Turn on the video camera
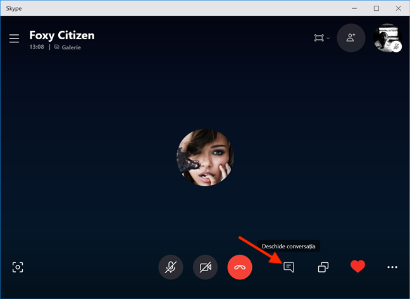This screenshot has width=410, height=299. point(205,267)
